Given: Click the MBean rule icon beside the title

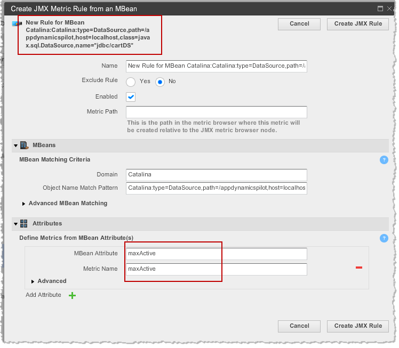Looking at the screenshot, I should click(17, 23).
